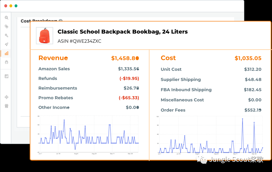Click the green window button in title bar
The width and height of the screenshot is (272, 172).
tap(16, 6)
